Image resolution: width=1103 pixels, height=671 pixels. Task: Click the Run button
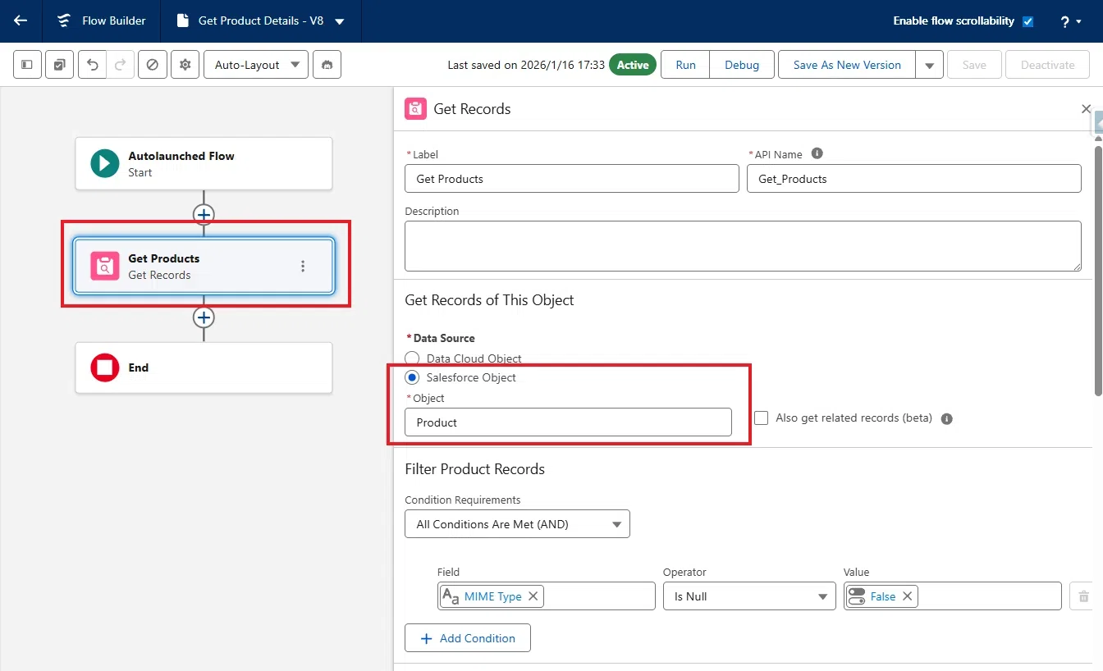[x=685, y=65]
